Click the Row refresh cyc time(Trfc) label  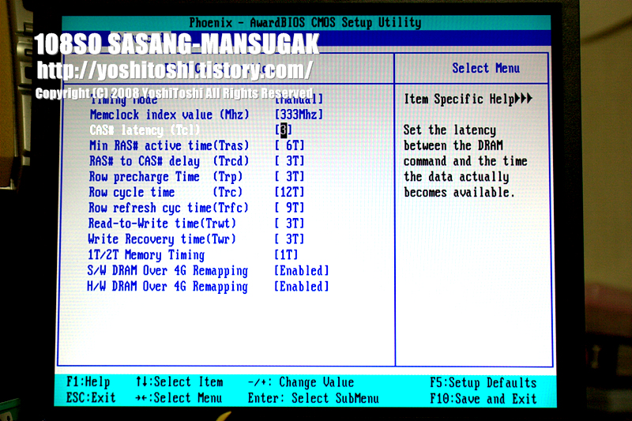tap(168, 208)
